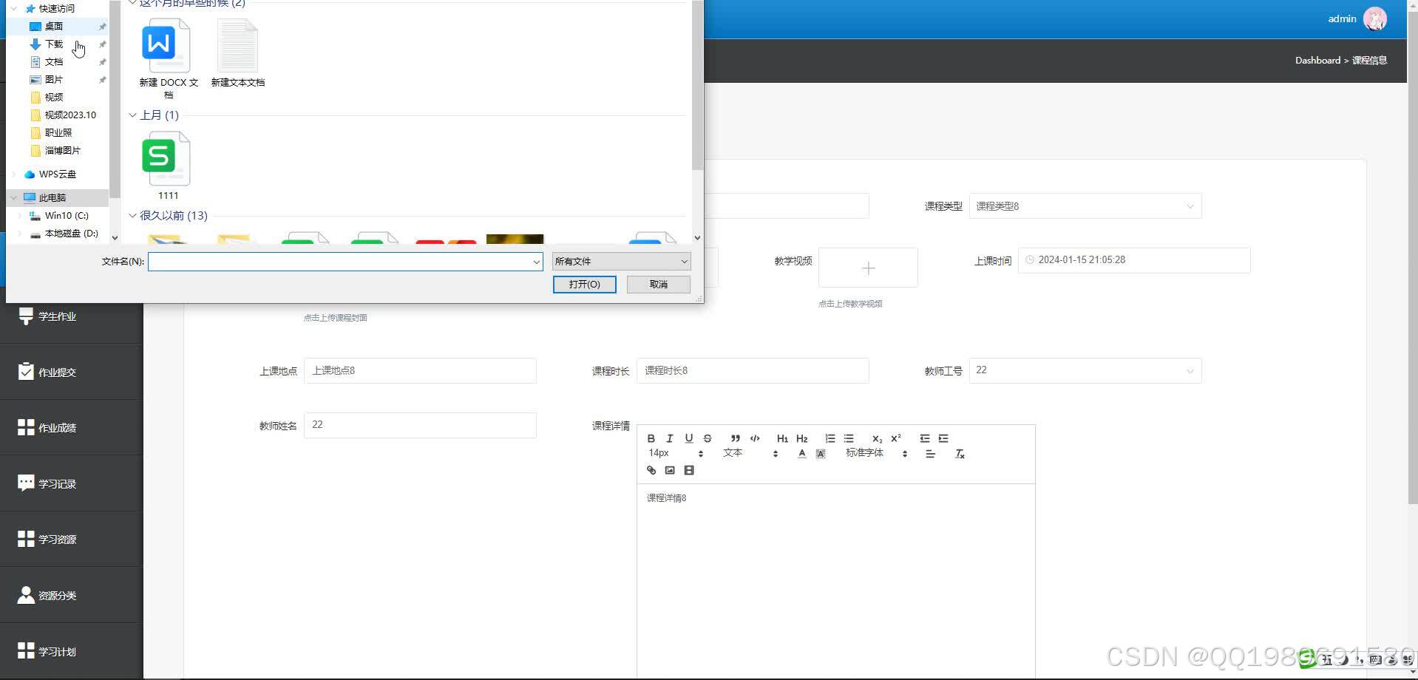Insert an image into the course details
This screenshot has height=680, width=1418.
coord(670,470)
